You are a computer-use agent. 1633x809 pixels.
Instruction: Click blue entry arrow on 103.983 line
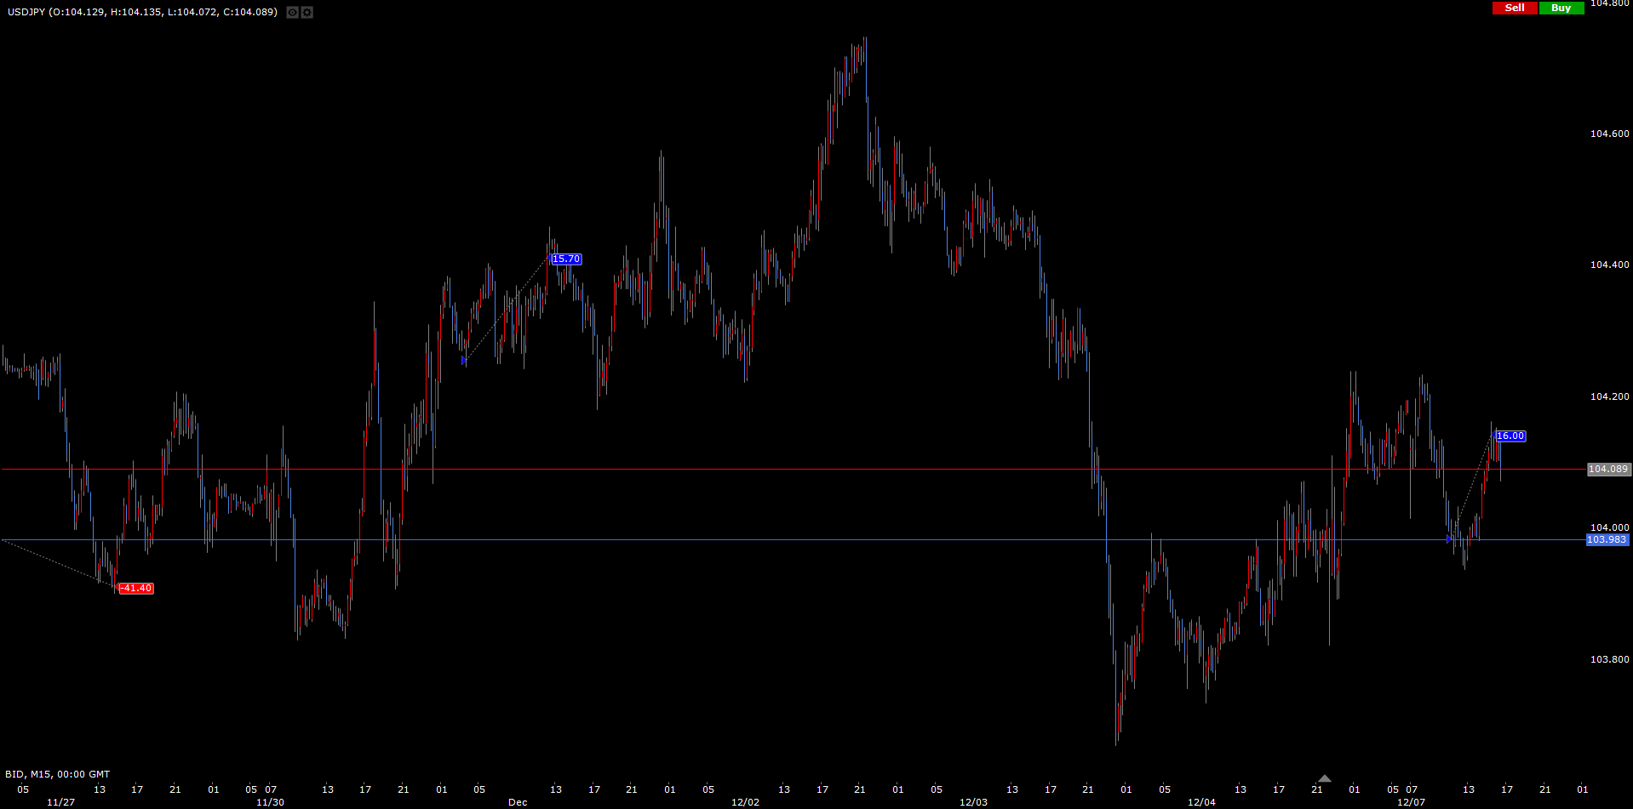click(1449, 538)
